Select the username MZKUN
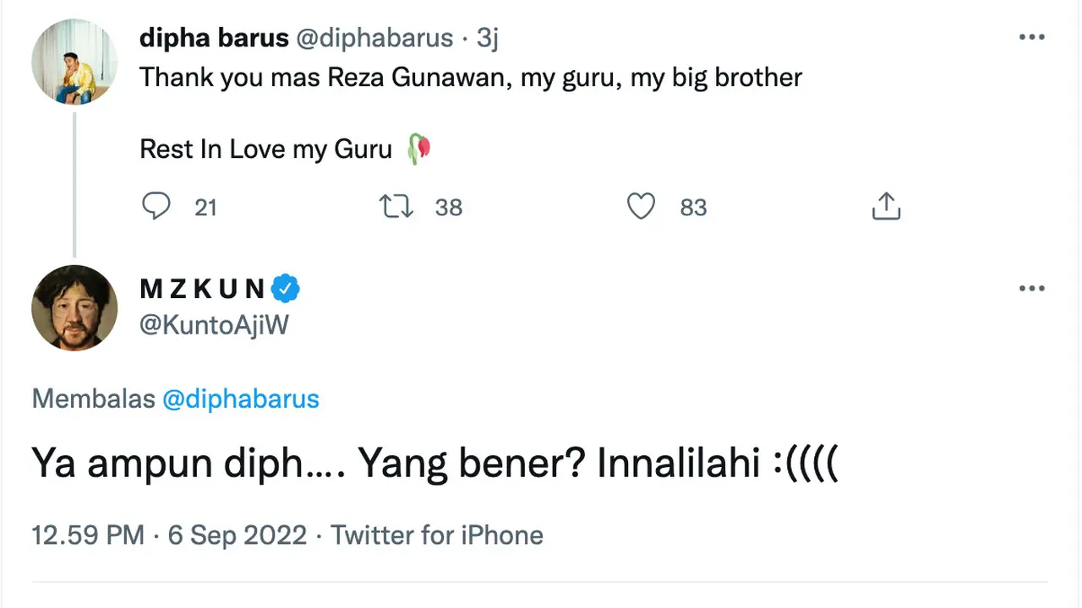 point(203,288)
